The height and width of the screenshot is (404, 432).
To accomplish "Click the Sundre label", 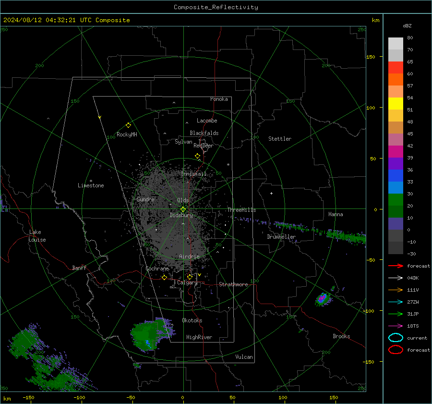I will pos(145,199).
